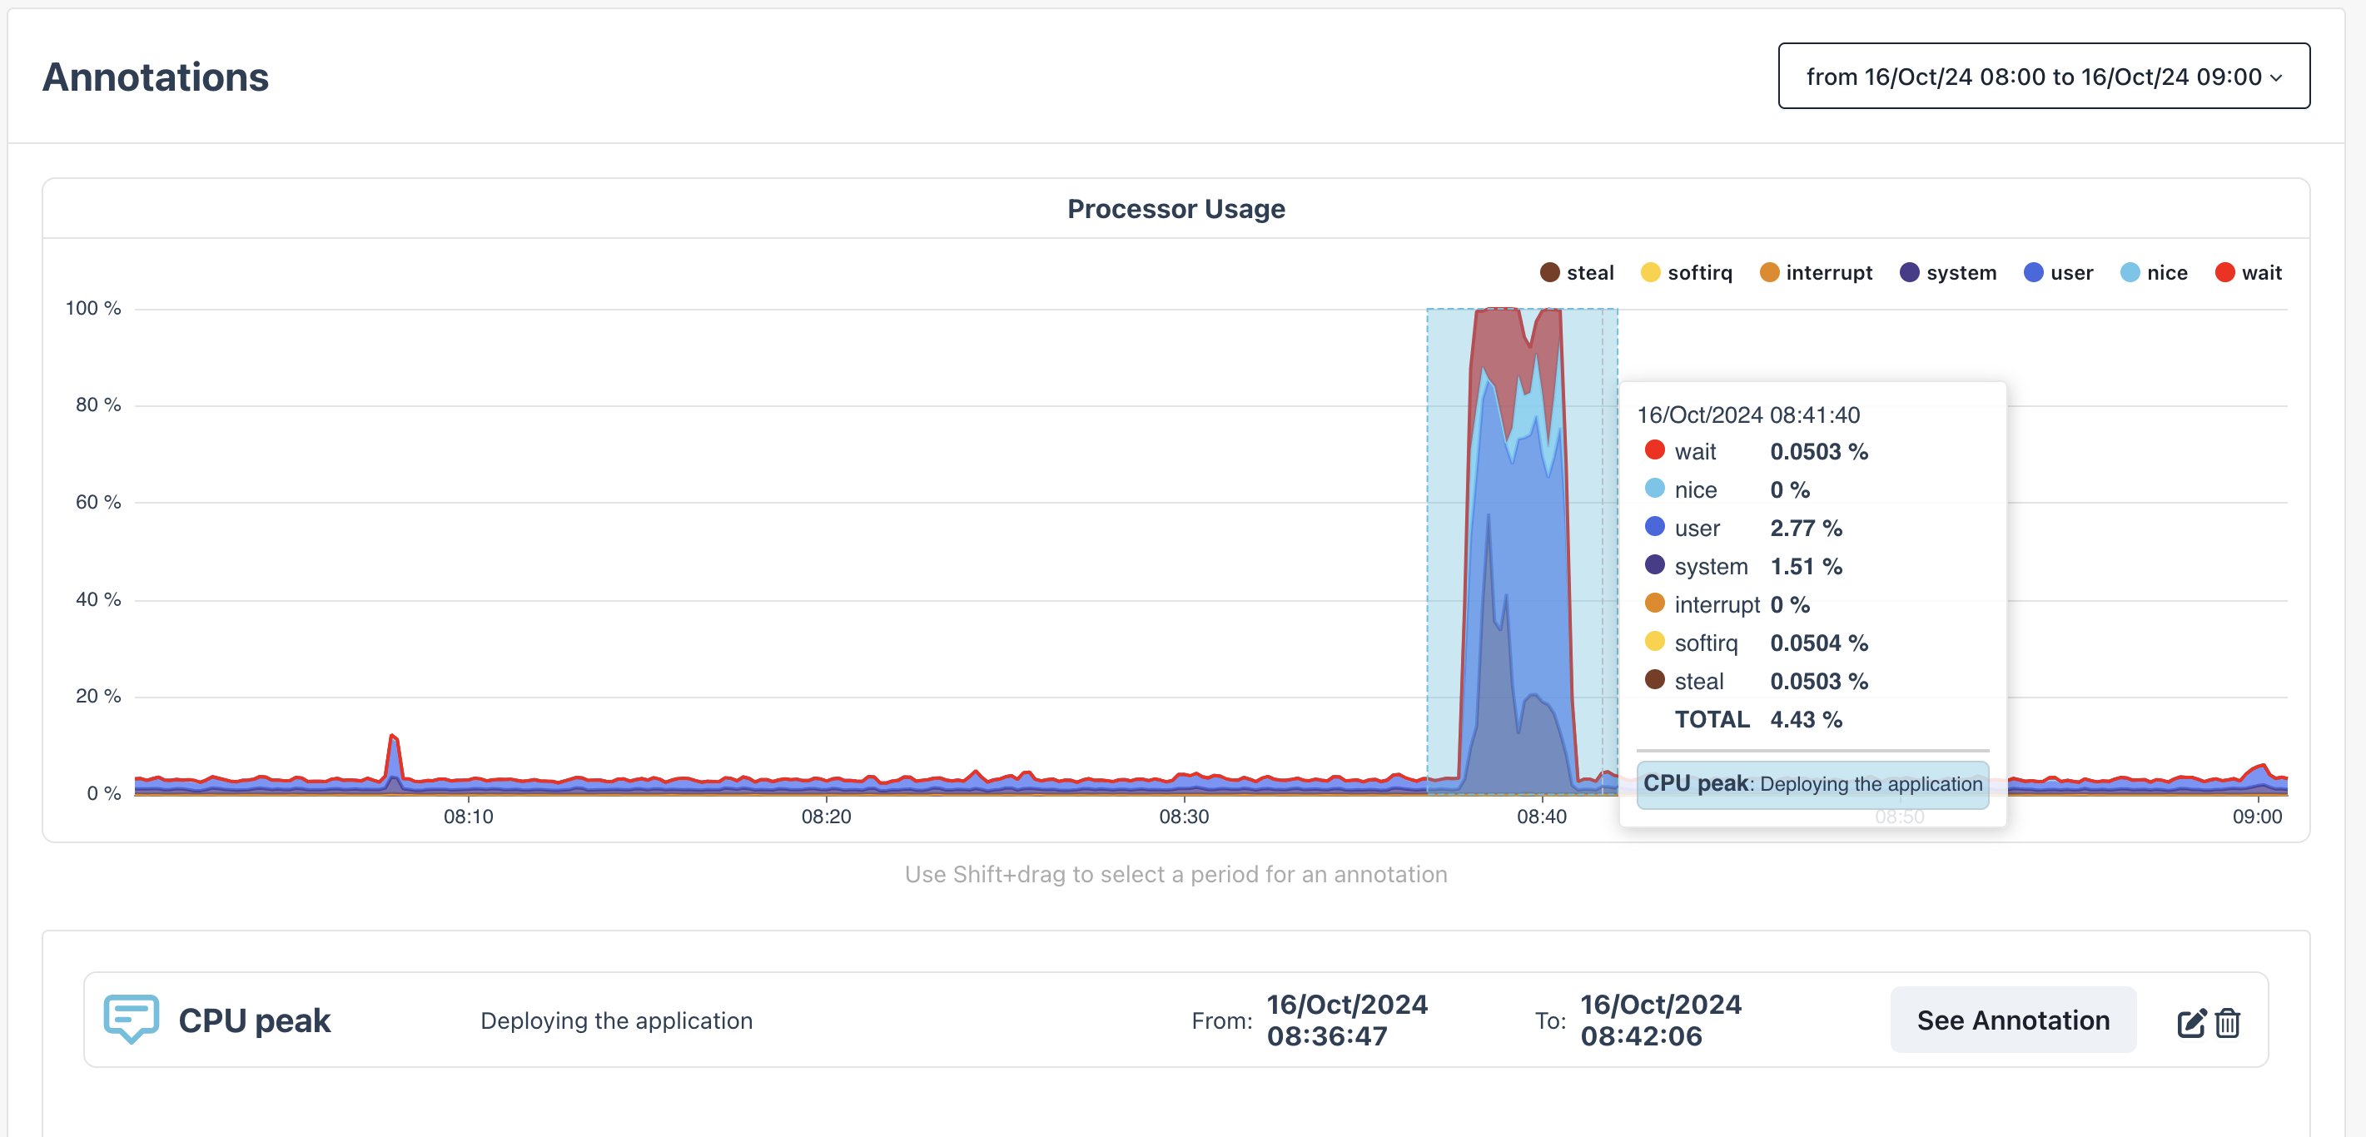Click the red wait legend dot
This screenshot has width=2366, height=1137.
(x=2224, y=273)
